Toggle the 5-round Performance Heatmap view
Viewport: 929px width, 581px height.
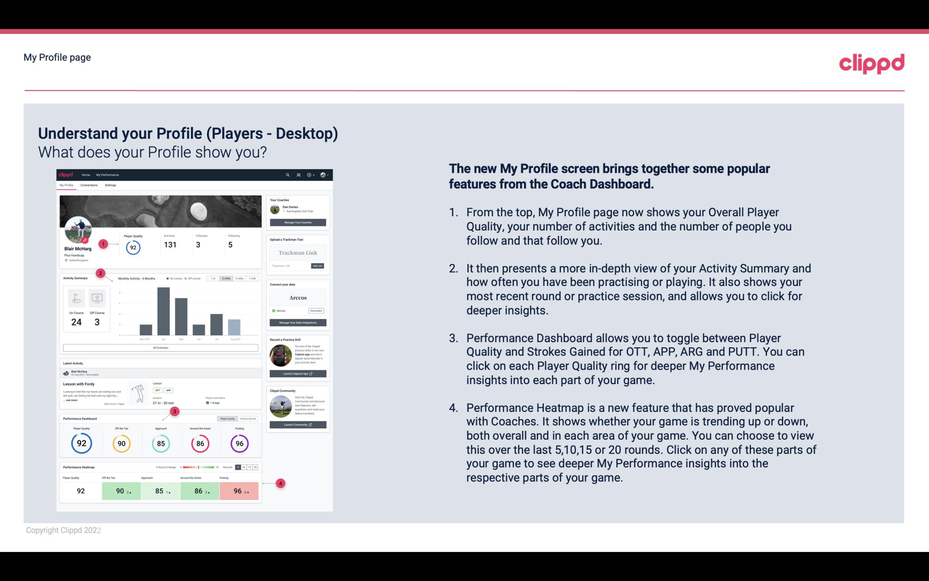(x=239, y=468)
